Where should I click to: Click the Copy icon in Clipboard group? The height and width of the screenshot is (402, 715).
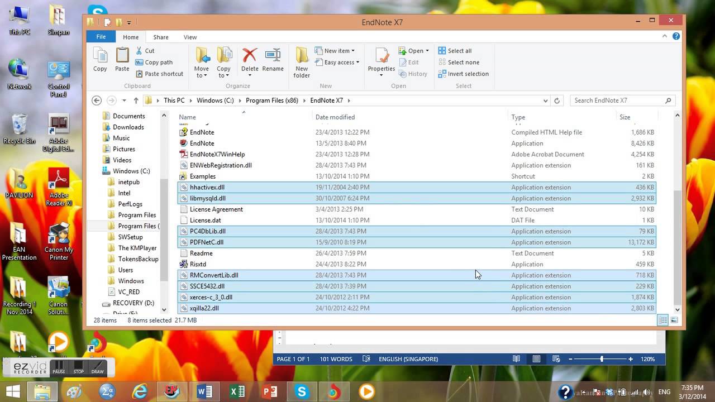(100, 60)
